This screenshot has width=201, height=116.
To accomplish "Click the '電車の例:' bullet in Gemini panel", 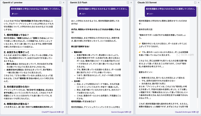I will click(x=78, y=52).
